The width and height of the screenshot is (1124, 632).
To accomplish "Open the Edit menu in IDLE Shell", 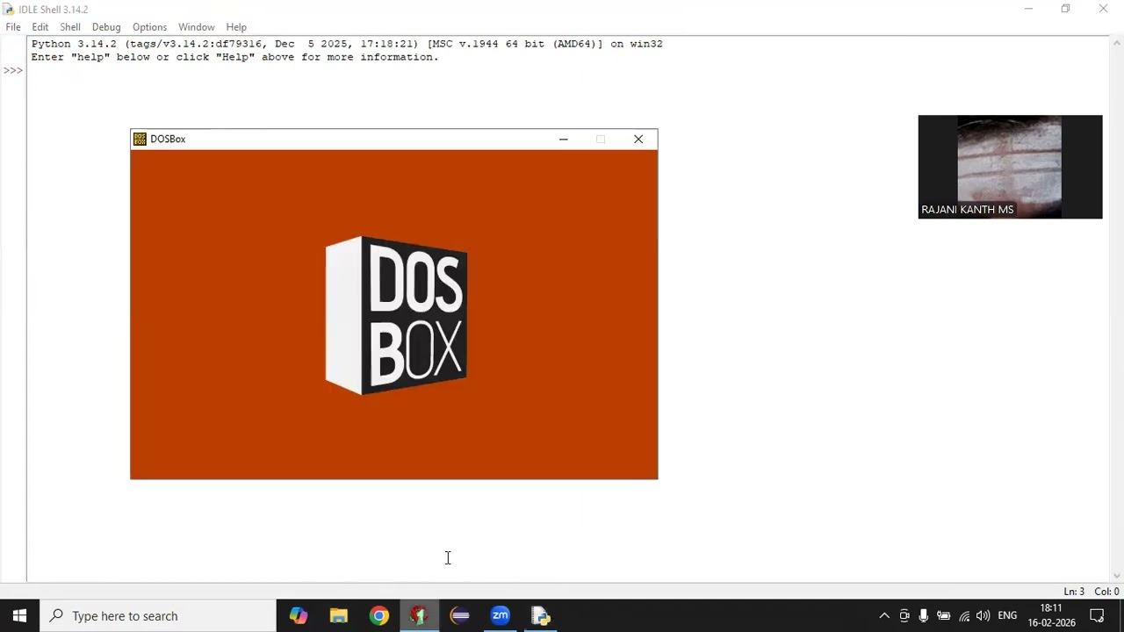I will 40,27.
